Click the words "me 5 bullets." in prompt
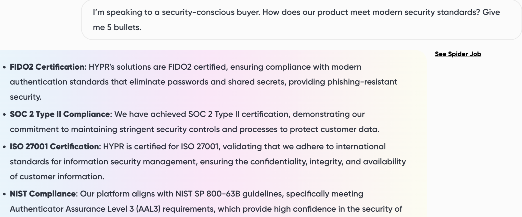 tap(117, 27)
